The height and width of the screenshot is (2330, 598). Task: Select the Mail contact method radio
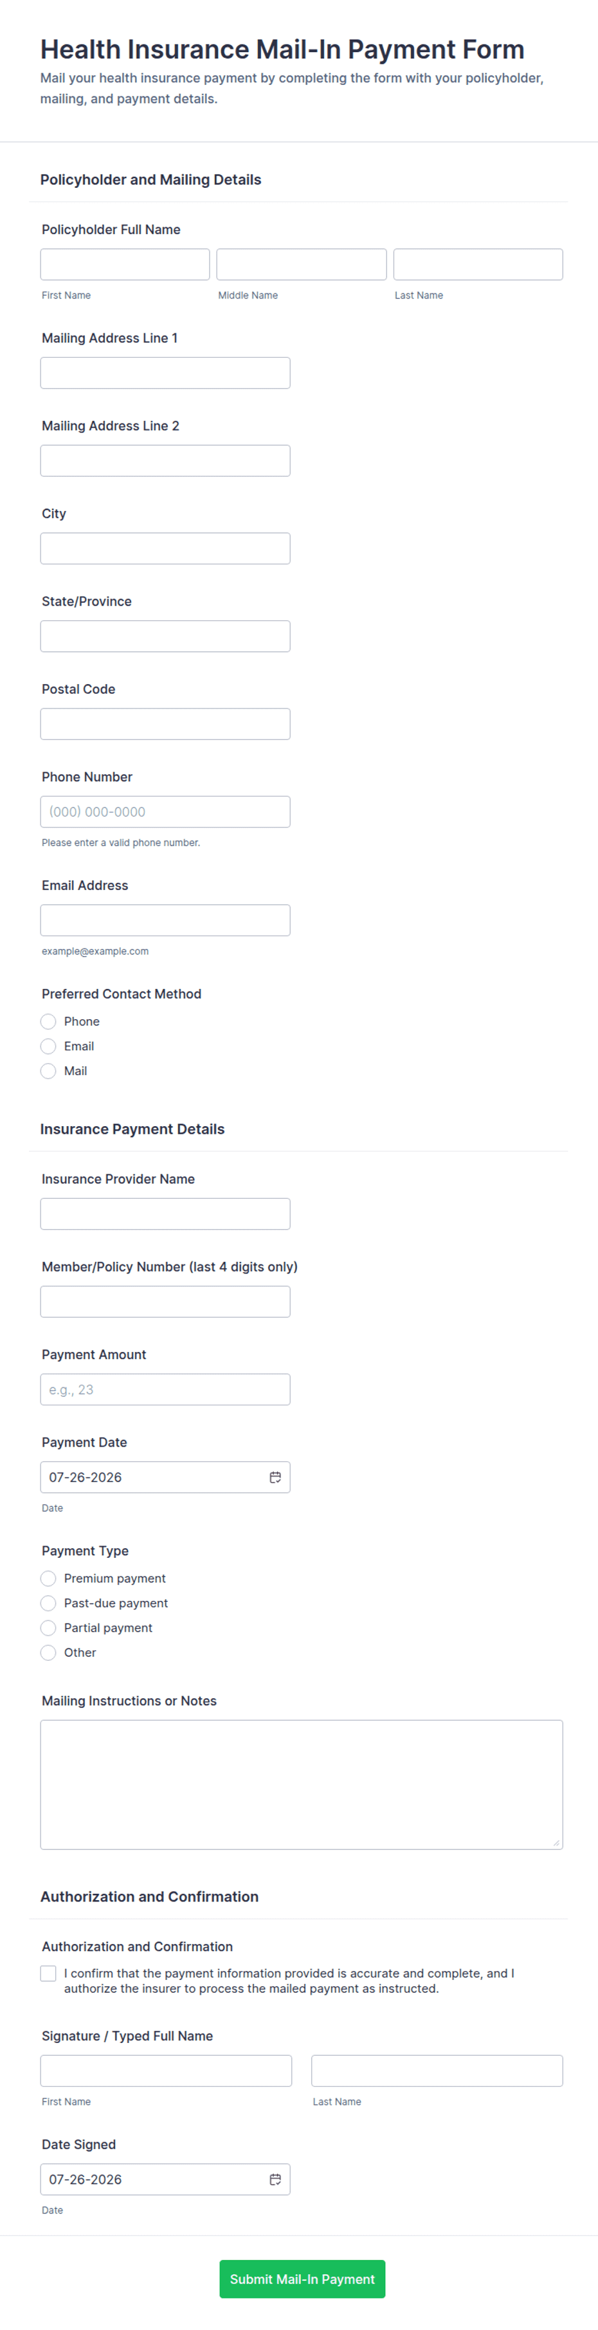(49, 1071)
